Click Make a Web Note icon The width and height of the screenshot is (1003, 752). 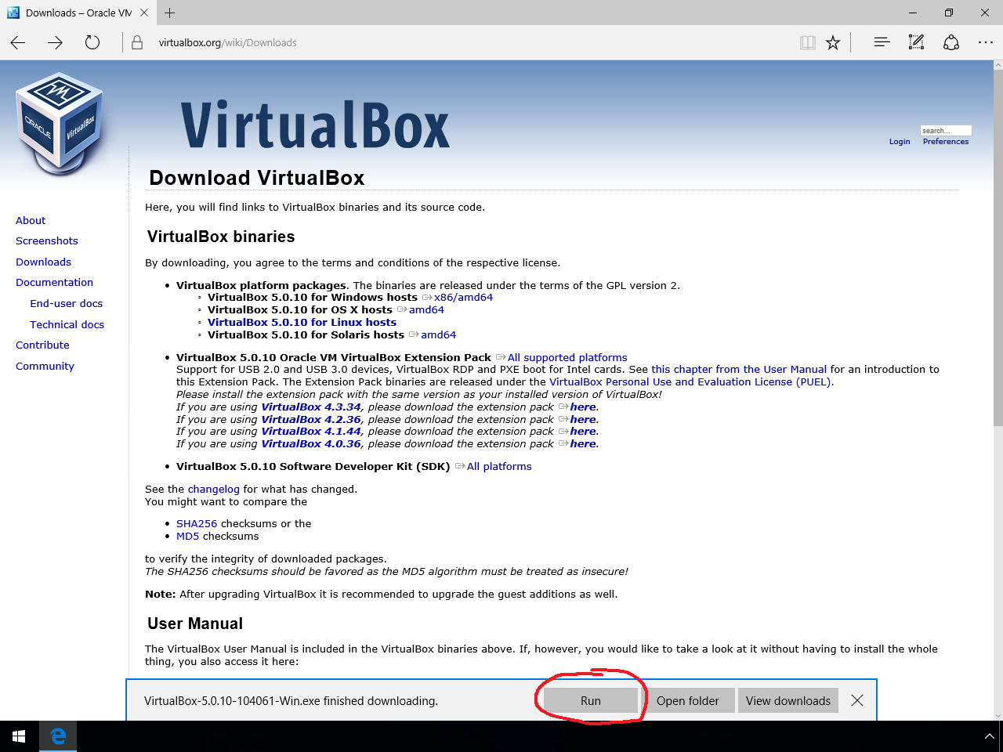[x=916, y=42]
